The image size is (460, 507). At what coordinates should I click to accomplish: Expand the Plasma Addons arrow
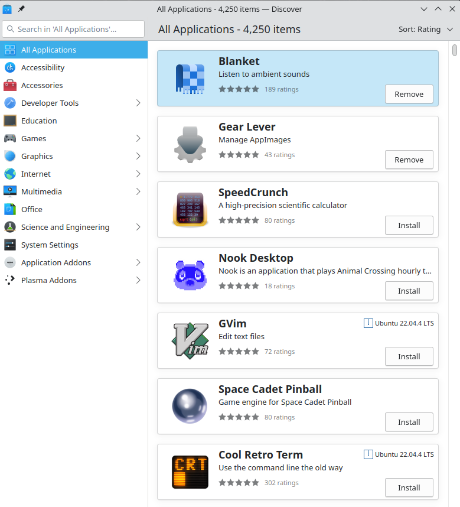pos(138,280)
